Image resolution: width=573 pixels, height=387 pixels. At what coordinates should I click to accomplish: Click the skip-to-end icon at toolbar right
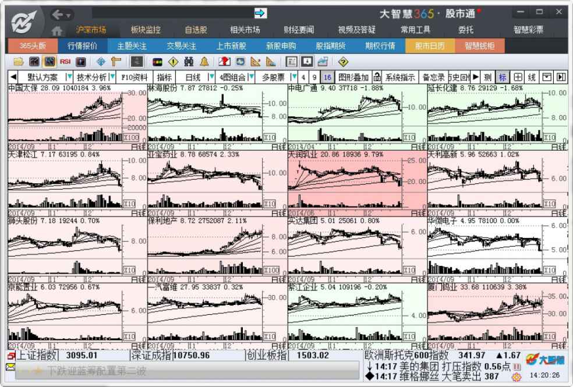[x=561, y=77]
